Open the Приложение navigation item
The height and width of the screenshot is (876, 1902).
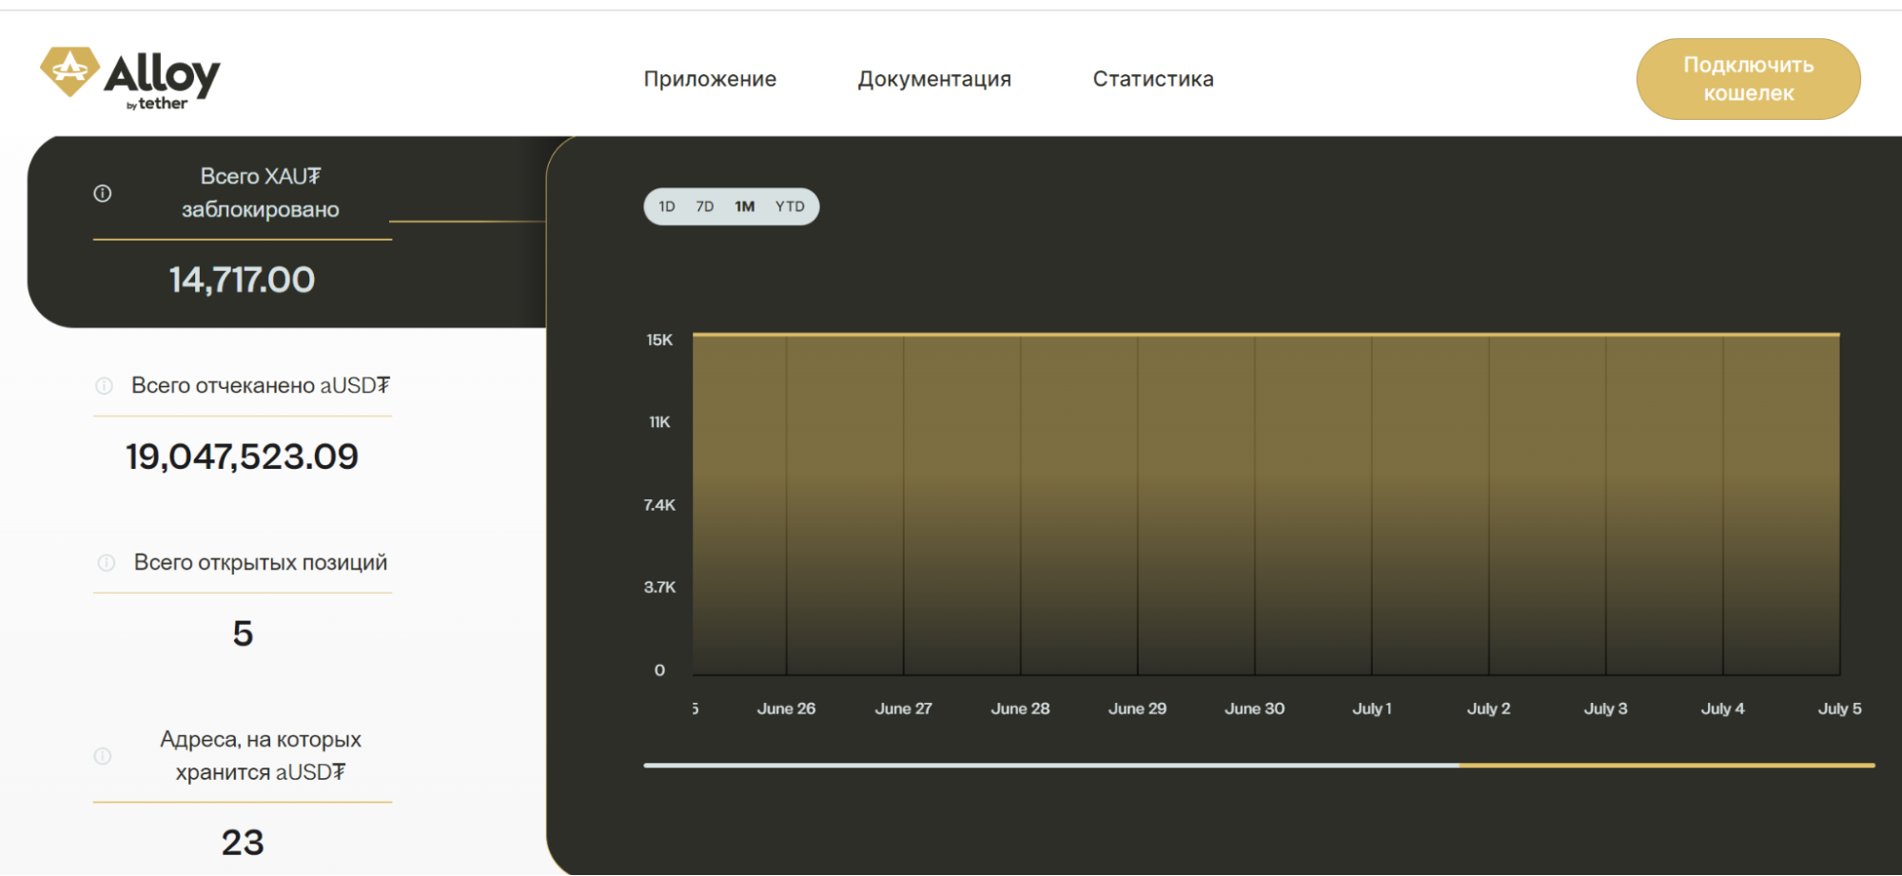tap(711, 79)
